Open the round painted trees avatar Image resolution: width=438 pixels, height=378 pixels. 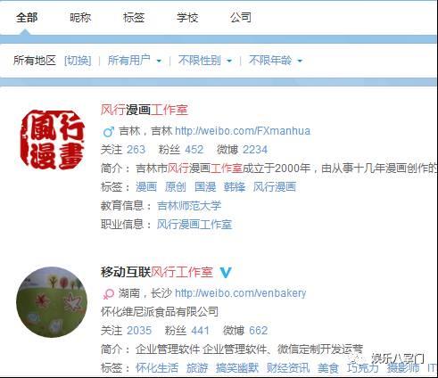52,301
